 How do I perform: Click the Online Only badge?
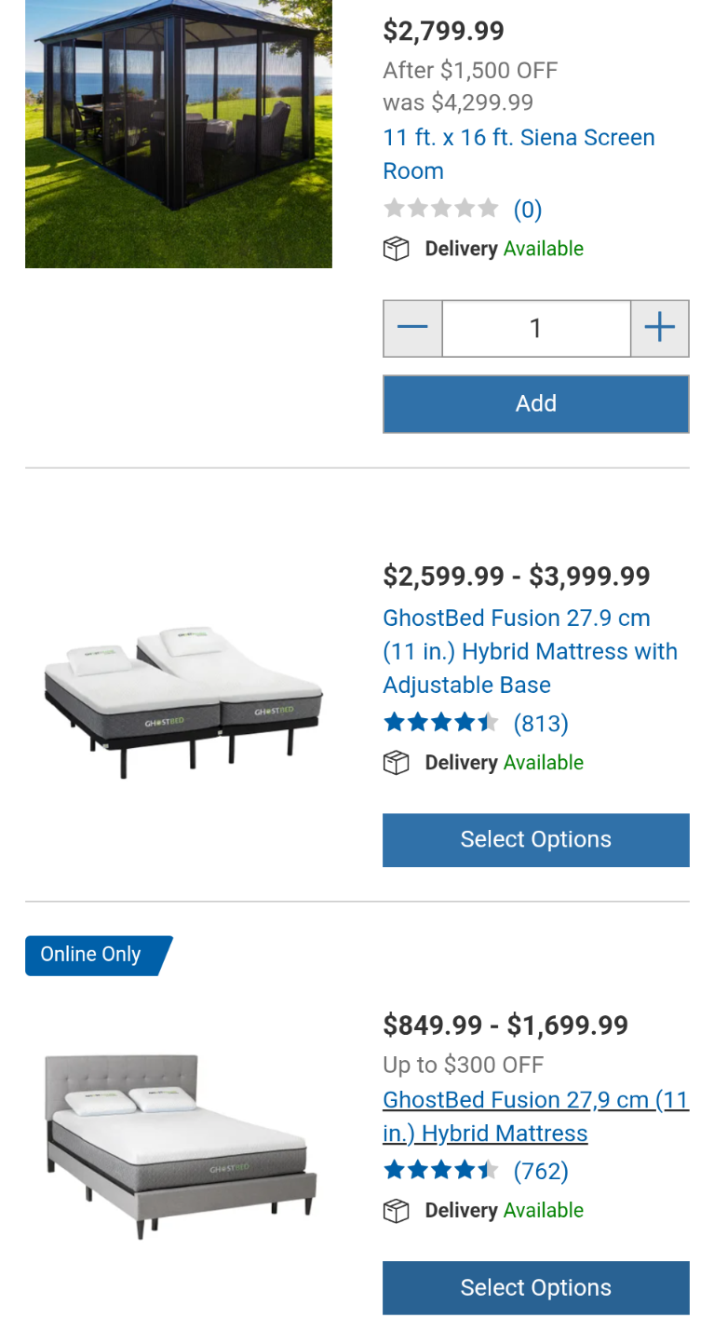point(97,955)
